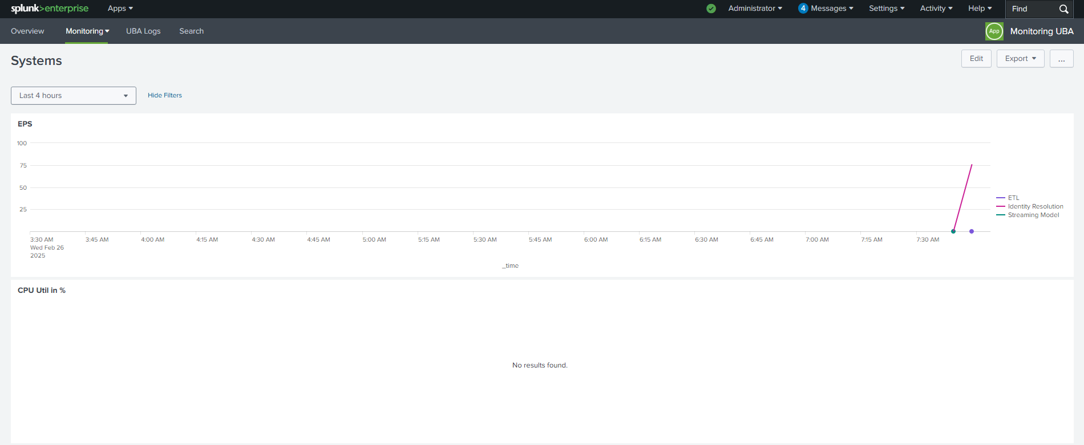The width and height of the screenshot is (1084, 445).
Task: Expand the Messages dropdown
Action: (832, 9)
